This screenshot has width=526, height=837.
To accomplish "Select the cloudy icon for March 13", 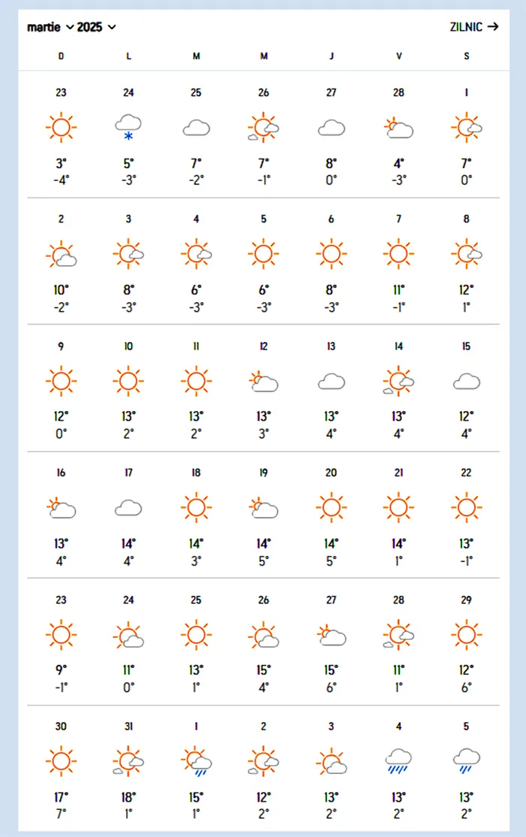I will coord(331,382).
